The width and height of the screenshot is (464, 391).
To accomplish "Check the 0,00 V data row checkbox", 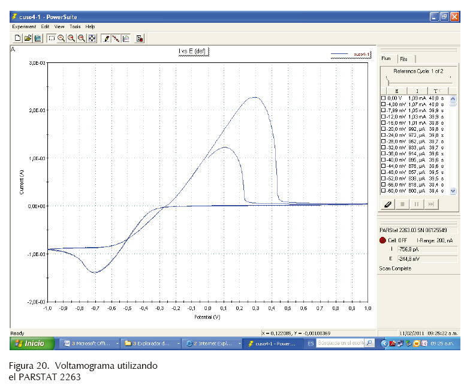I will pyautogui.click(x=384, y=98).
